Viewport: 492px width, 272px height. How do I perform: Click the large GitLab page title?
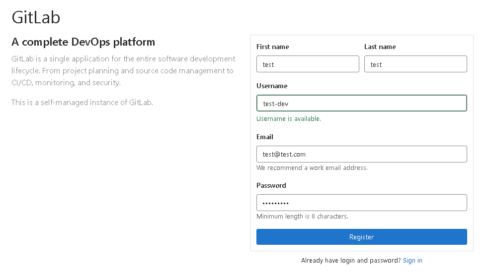click(x=36, y=17)
